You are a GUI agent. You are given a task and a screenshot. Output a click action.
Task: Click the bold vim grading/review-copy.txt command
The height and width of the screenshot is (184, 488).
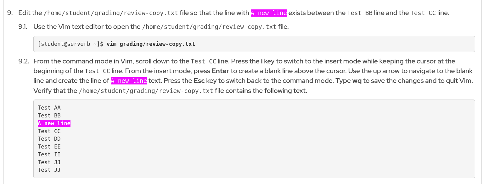pos(151,44)
